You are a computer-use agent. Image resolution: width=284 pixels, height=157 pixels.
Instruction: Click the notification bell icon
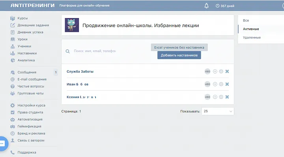click(206, 6)
